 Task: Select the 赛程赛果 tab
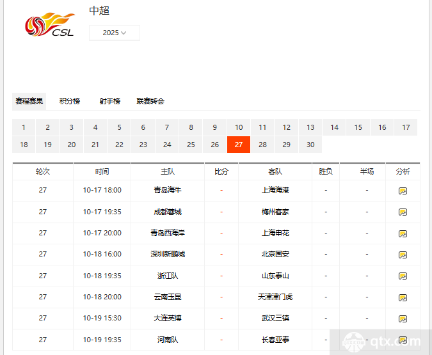[29, 101]
